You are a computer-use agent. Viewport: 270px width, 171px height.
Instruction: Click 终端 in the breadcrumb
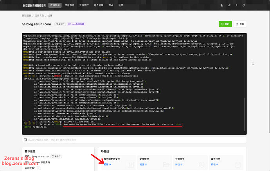(x=50, y=16)
